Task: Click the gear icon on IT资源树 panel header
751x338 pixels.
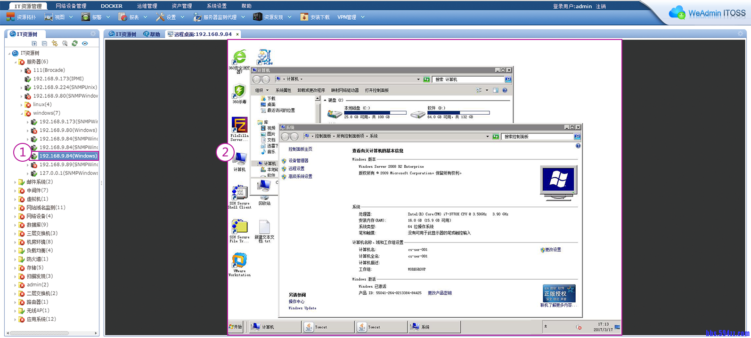Action: point(93,34)
